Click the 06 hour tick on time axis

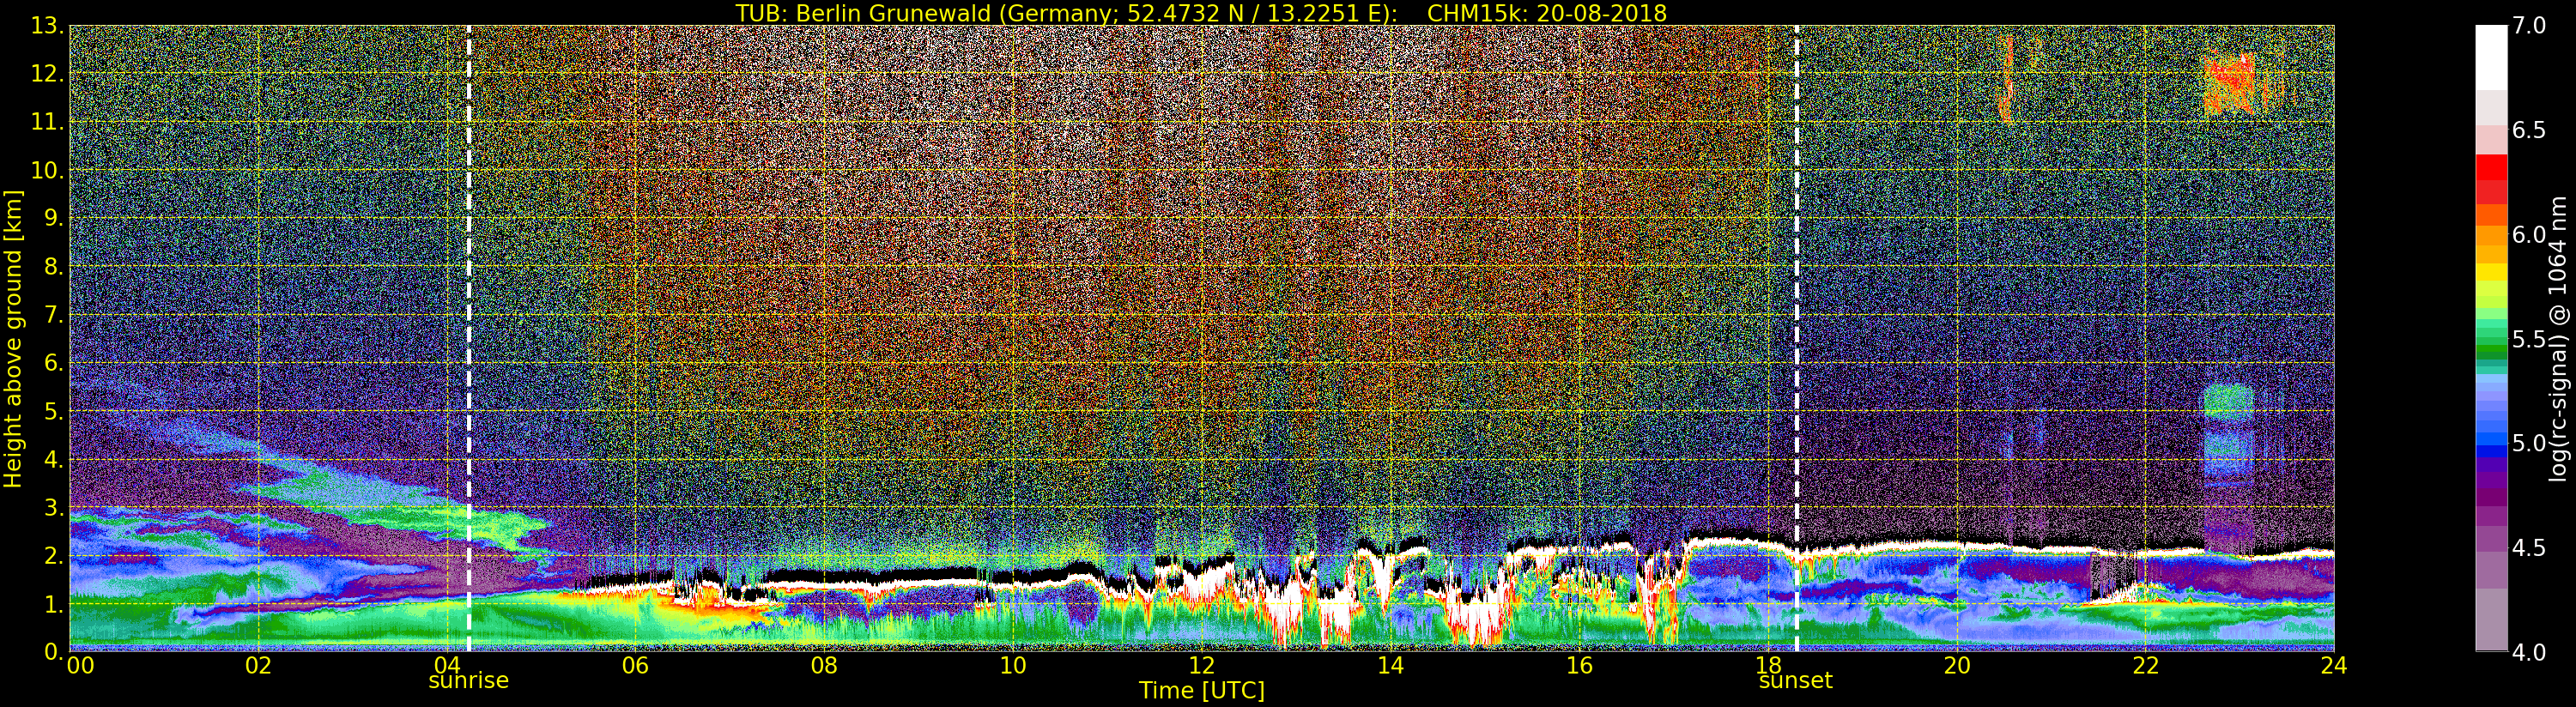pos(635,666)
